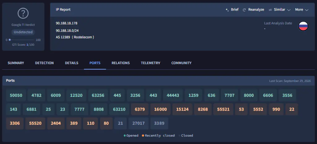
Task: Switch to the Community tab
Action: click(x=181, y=63)
